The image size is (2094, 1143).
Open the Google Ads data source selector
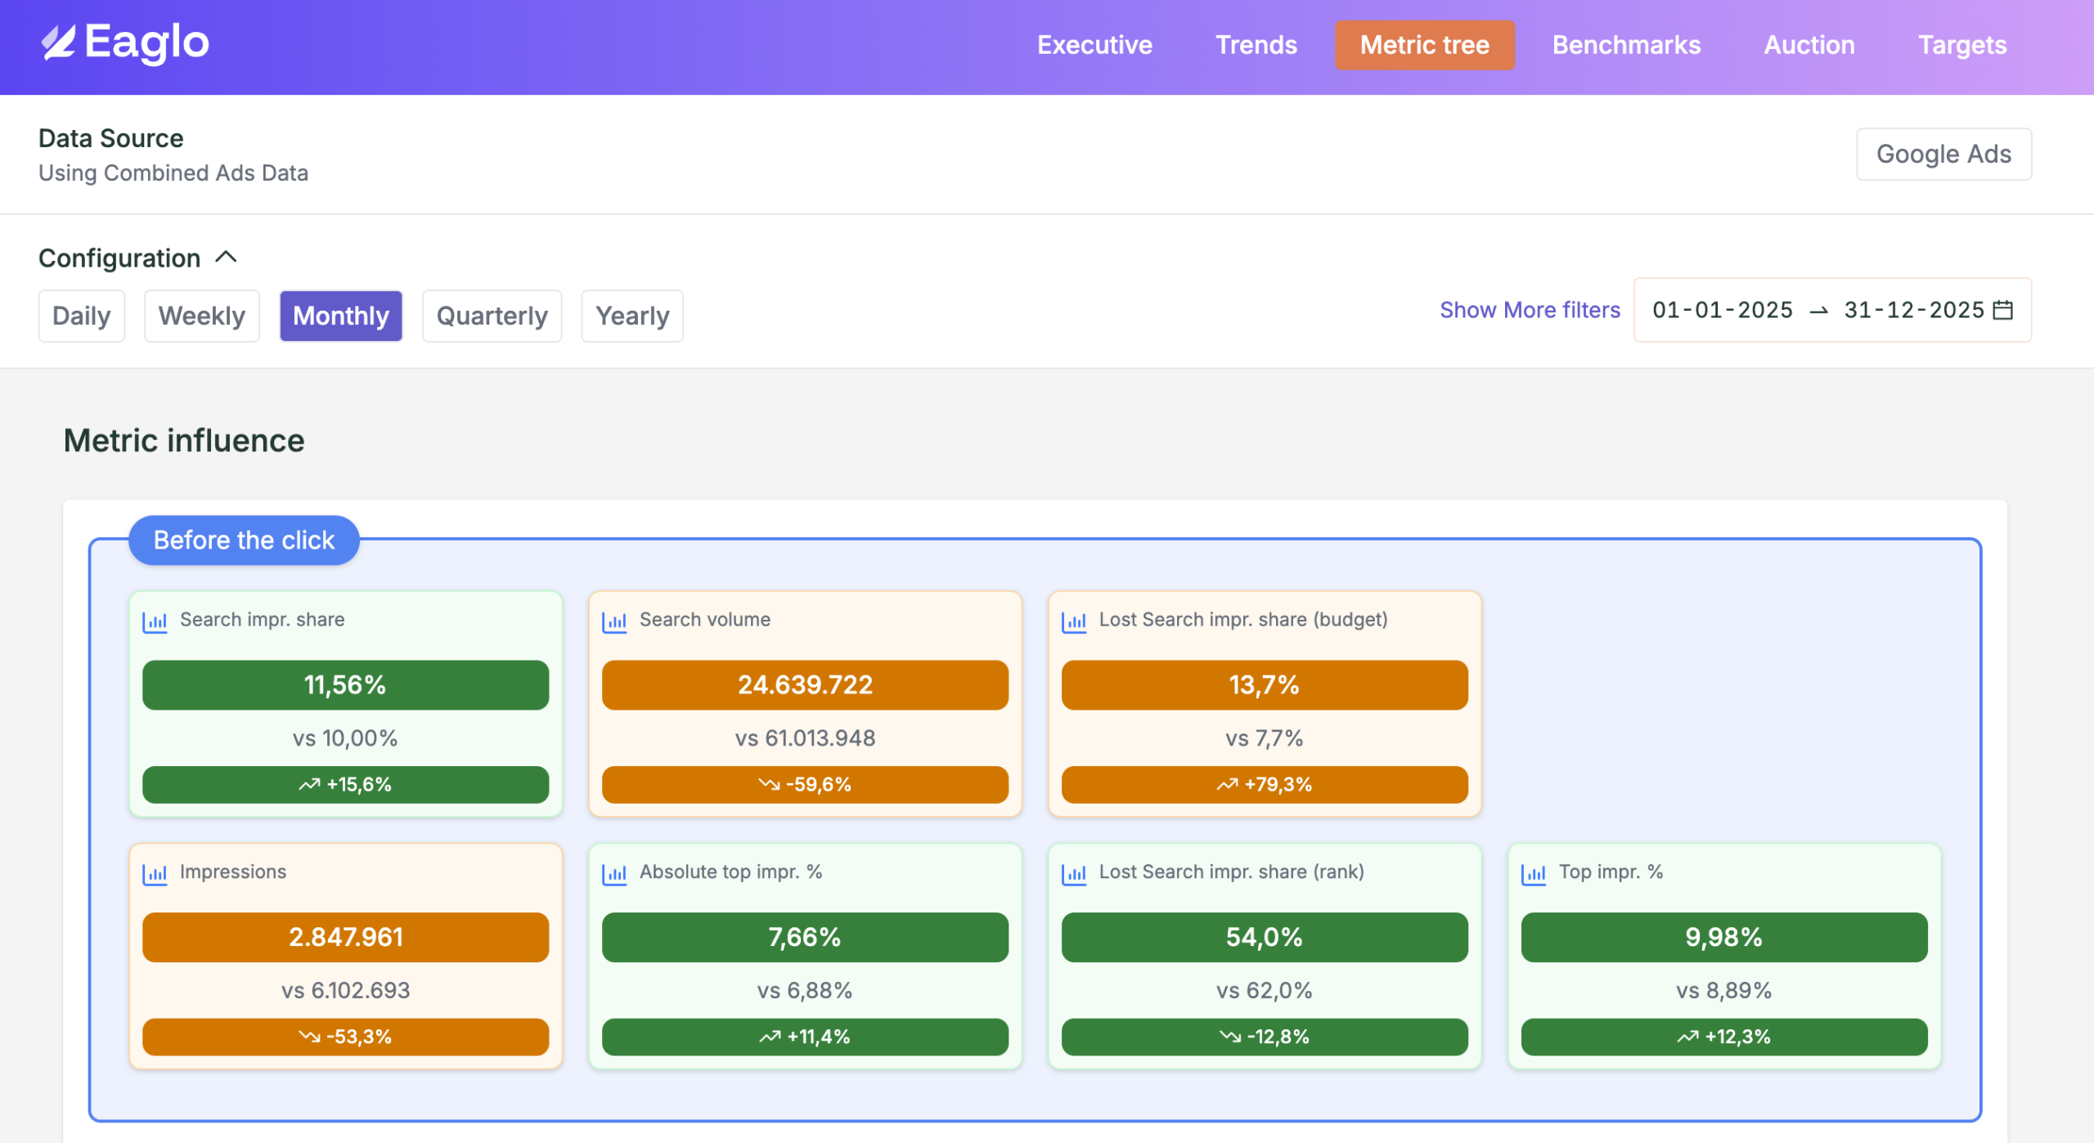(x=1943, y=154)
